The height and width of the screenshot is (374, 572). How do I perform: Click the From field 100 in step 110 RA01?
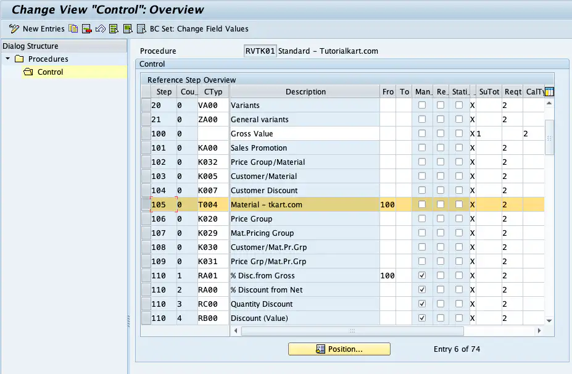tap(388, 275)
